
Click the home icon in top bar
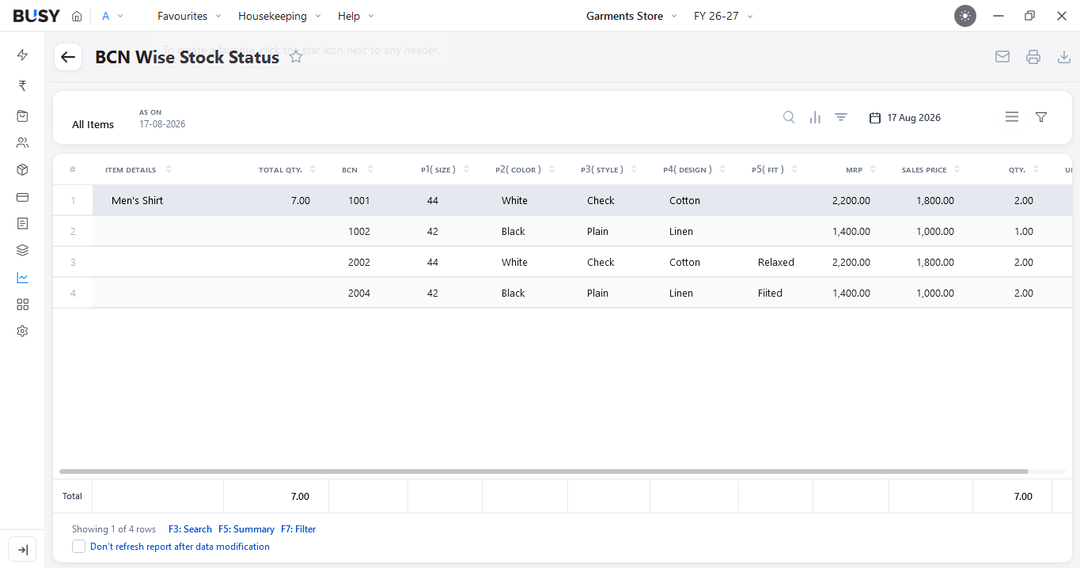[x=77, y=16]
